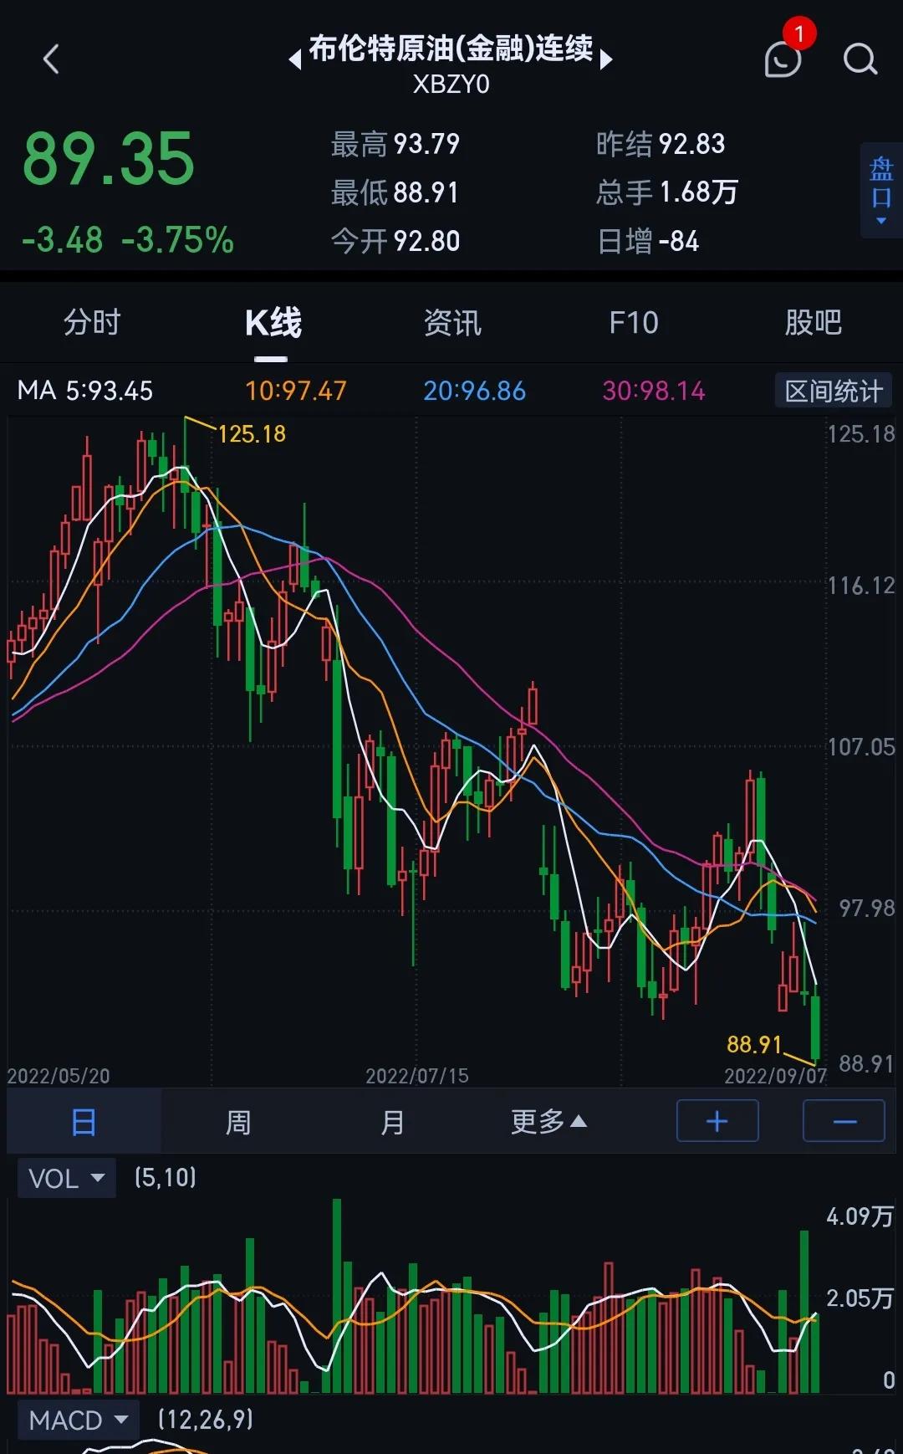Tap the 今开 92.80 field

click(x=395, y=241)
